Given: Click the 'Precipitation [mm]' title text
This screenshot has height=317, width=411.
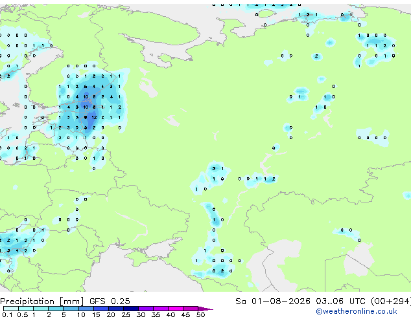Looking at the screenshot, I should (41, 301).
